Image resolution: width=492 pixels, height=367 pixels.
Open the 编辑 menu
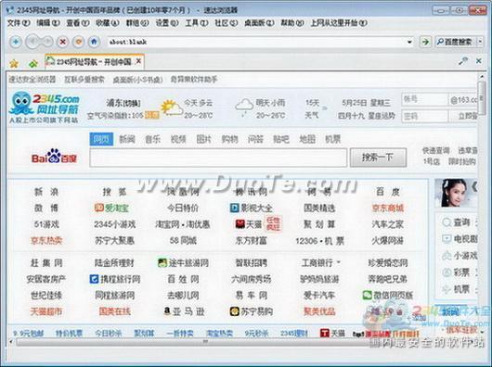tap(48, 23)
